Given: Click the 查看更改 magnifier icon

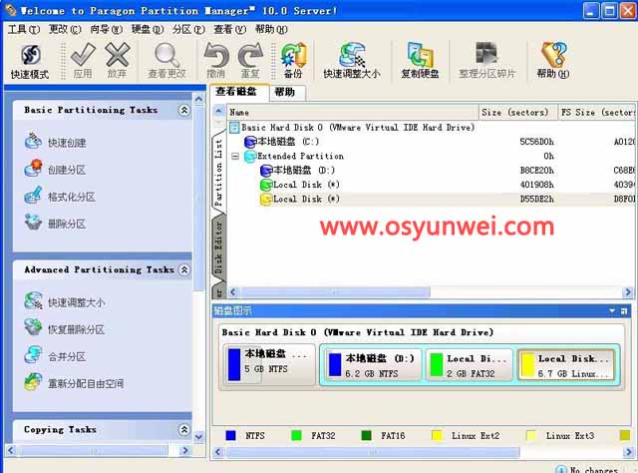Looking at the screenshot, I should tap(166, 55).
